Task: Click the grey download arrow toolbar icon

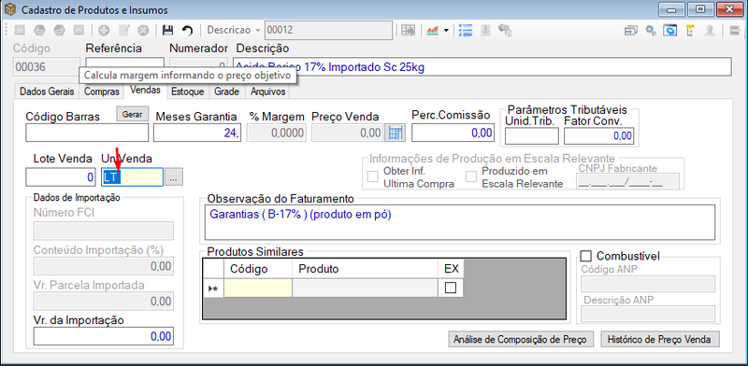Action: tap(485, 30)
